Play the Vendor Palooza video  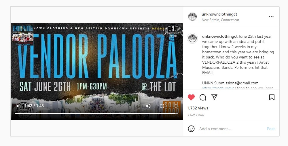[18, 106]
